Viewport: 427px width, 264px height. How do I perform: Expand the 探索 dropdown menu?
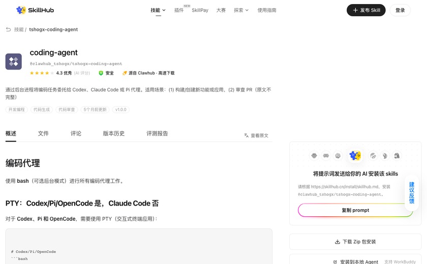click(x=241, y=10)
